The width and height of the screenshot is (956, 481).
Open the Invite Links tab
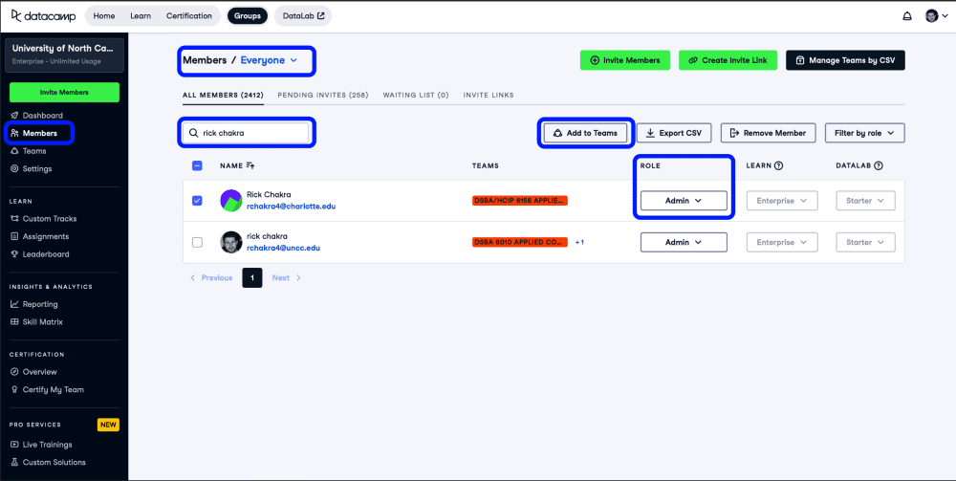point(489,96)
